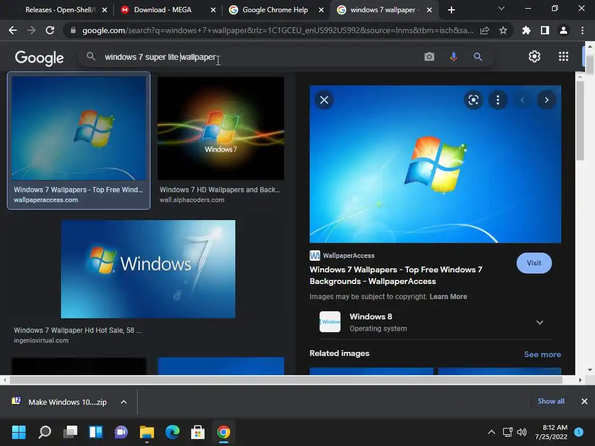This screenshot has height=446, width=595.
Task: Launch File Explorer from the taskbar
Action: 147,432
